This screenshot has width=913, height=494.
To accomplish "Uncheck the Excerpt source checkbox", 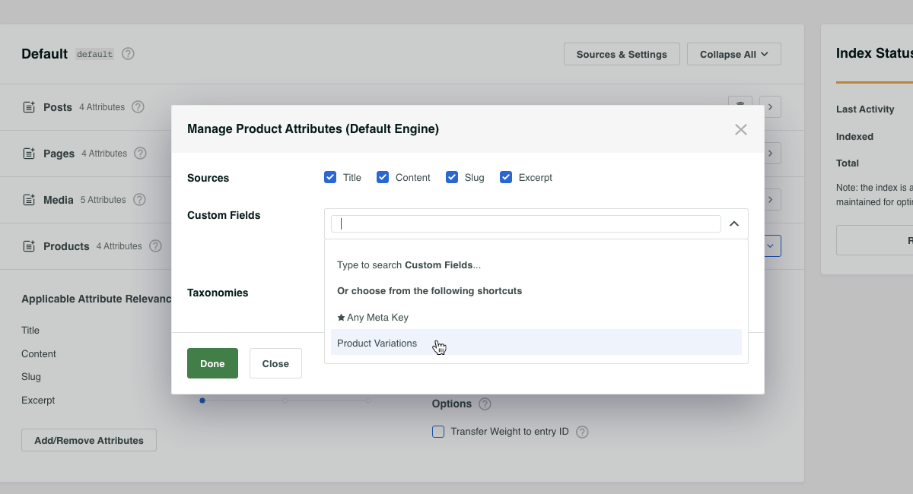I will point(506,177).
